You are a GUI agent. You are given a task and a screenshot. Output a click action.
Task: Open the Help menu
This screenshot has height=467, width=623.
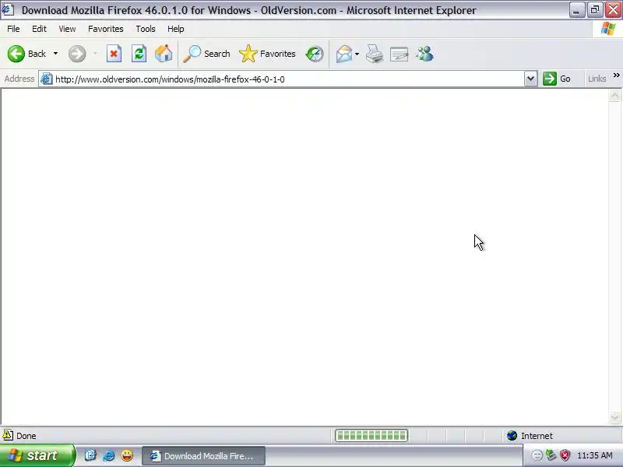(x=176, y=29)
